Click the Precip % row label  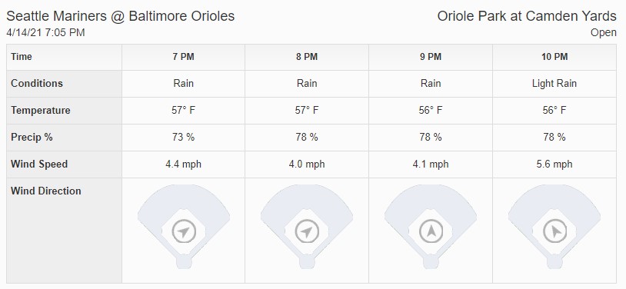[x=32, y=138]
